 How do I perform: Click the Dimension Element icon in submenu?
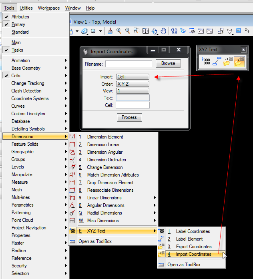coord(72,136)
